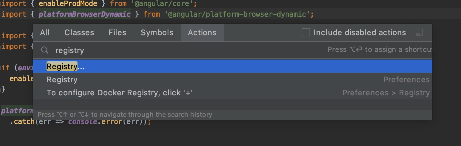Open the Files tab
Screen dimensions: 461x146
(x=117, y=32)
